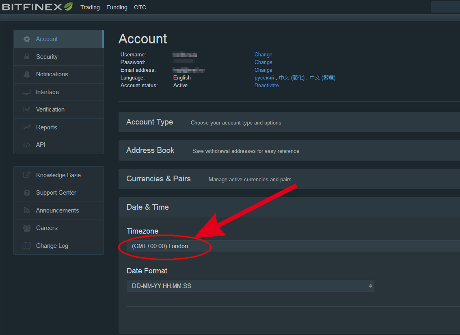Click the monitor icon beside Interface
Screen dimensions: 460x335
coord(27,92)
